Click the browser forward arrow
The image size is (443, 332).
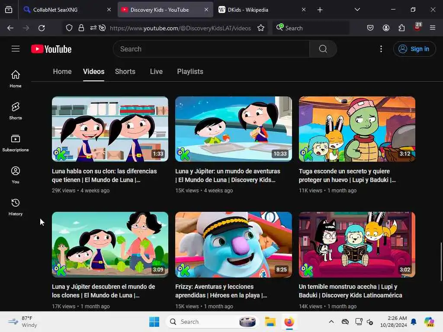(26, 28)
